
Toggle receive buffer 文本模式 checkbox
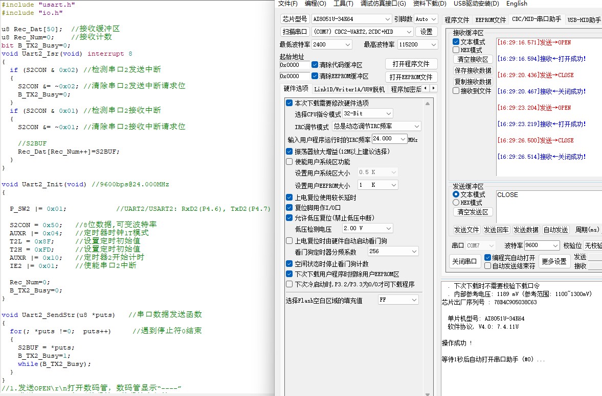tap(456, 42)
